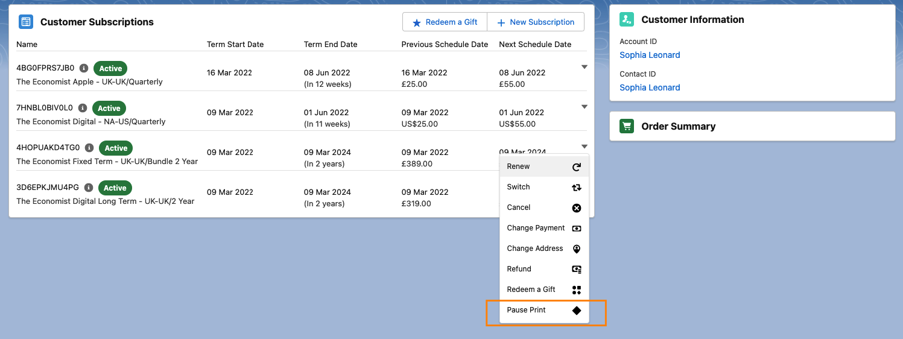Click the plus icon on New Subscription button
Screen dimensions: 903x339
point(501,22)
